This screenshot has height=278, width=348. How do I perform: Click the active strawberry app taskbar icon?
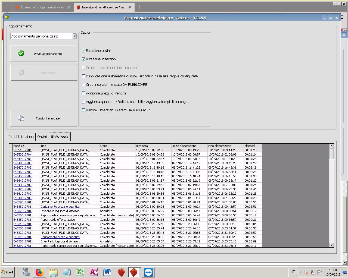tap(134, 272)
